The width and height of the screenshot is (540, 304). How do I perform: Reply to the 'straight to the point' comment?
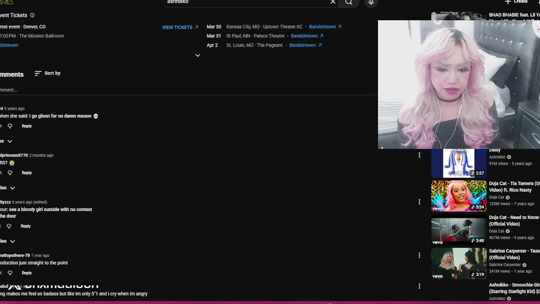pyautogui.click(x=27, y=273)
